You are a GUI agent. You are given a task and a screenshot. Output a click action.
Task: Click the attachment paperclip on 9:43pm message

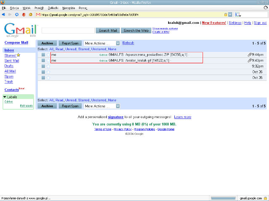(250, 60)
